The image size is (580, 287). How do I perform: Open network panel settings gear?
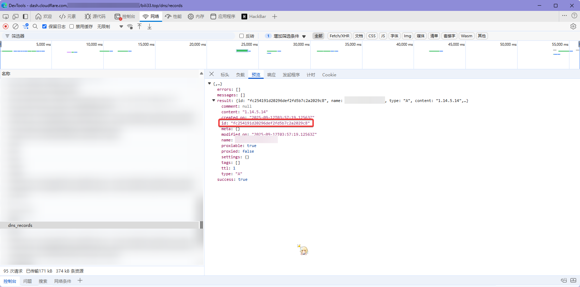point(573,26)
